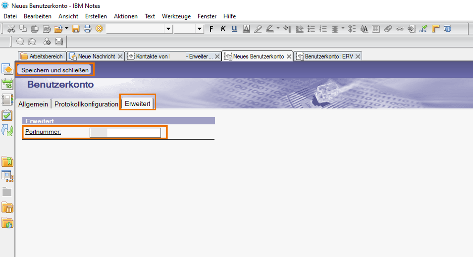Click Speichern und schließen button

tap(55, 70)
